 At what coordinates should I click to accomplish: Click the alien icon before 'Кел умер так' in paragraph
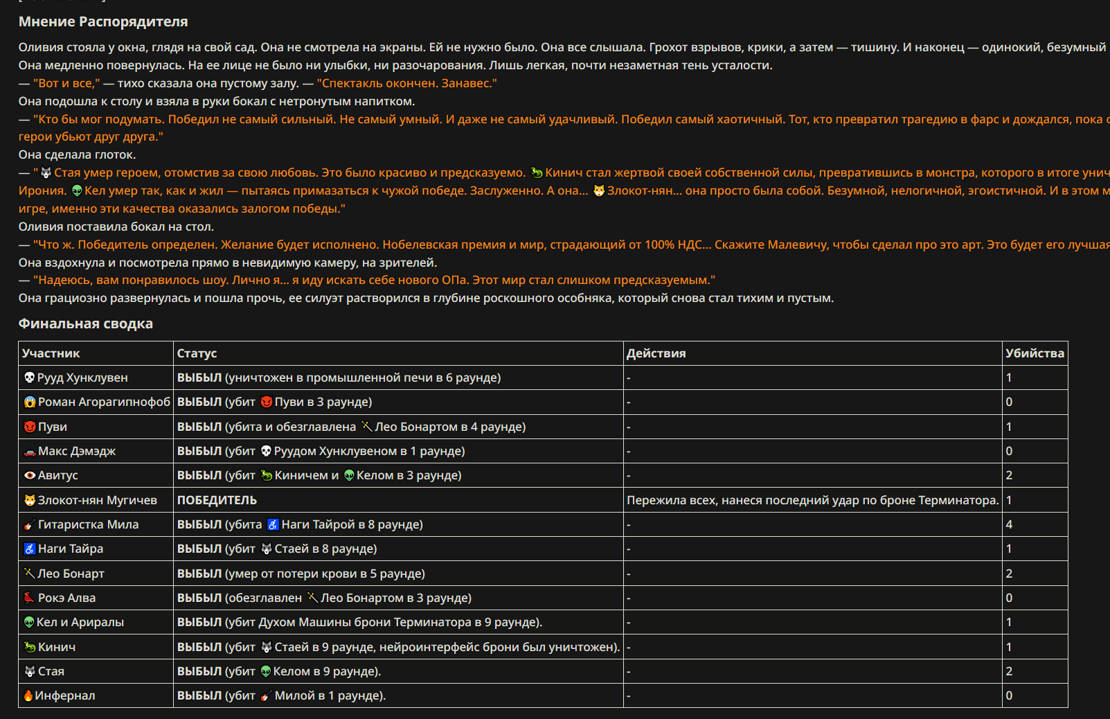tap(77, 190)
